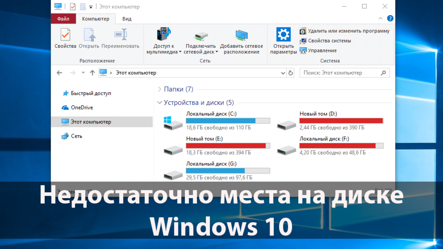Click the title bar new folder icon
Screen dimensions: 443x249
coord(83,7)
